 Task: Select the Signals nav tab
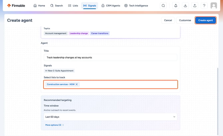tap(90, 6)
